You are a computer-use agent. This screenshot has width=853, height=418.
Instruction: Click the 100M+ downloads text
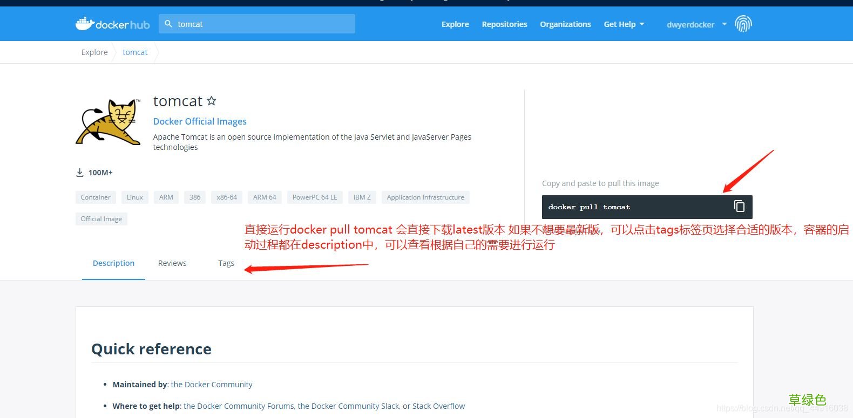100,173
